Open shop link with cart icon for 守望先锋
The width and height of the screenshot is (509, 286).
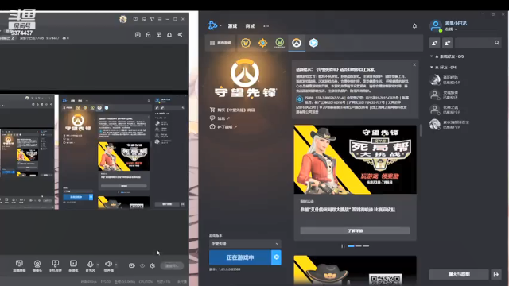pos(232,110)
